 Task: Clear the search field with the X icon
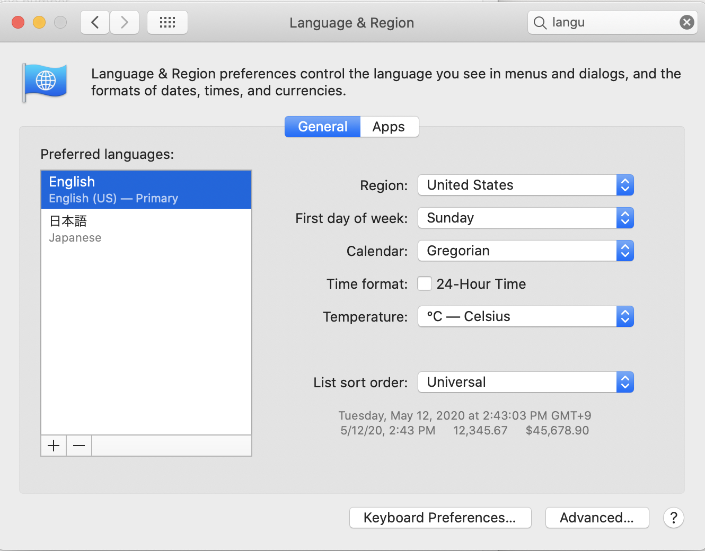(x=686, y=22)
